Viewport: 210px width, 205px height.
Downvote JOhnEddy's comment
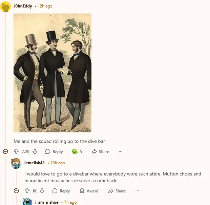(x=35, y=151)
